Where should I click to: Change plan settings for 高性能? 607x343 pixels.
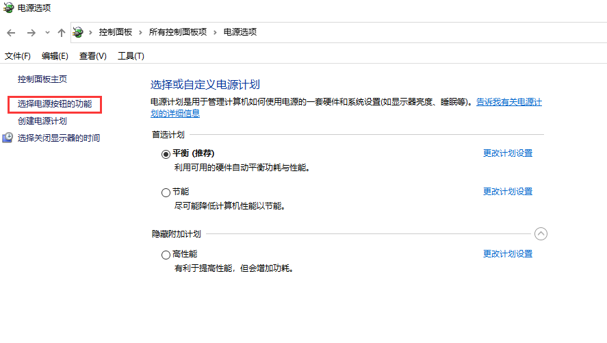(508, 254)
